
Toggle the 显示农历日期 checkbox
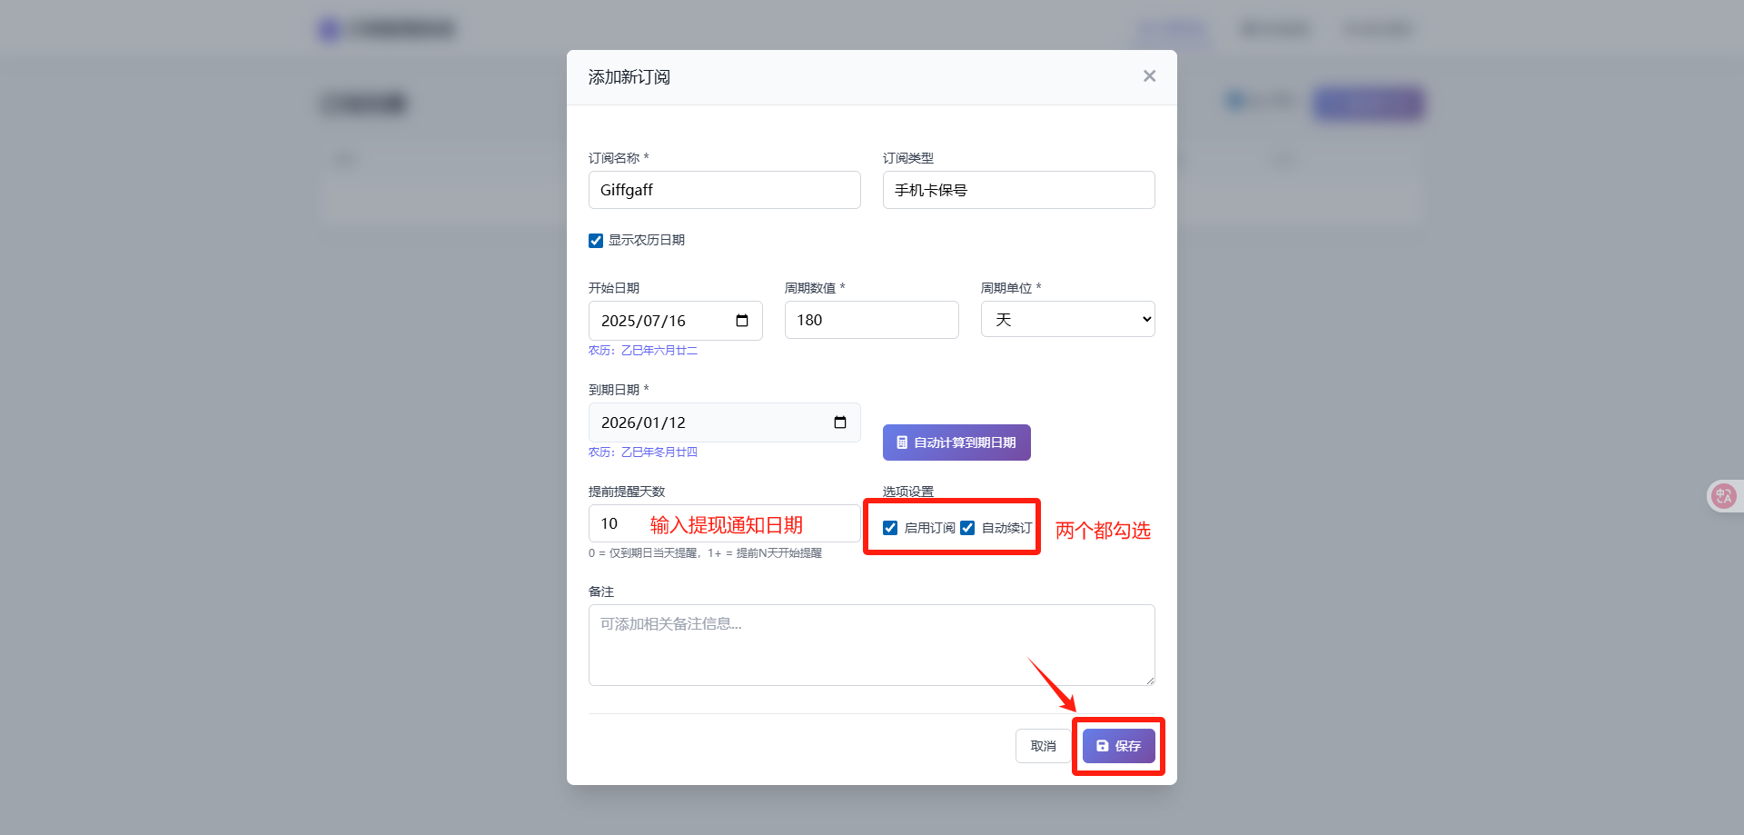(596, 241)
